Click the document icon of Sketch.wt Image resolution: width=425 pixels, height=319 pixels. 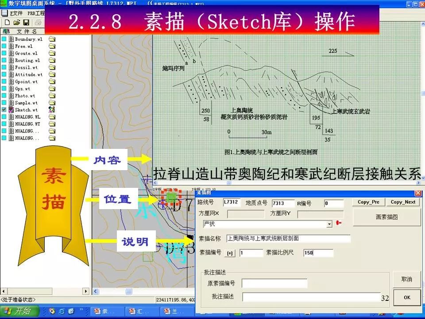point(11,109)
